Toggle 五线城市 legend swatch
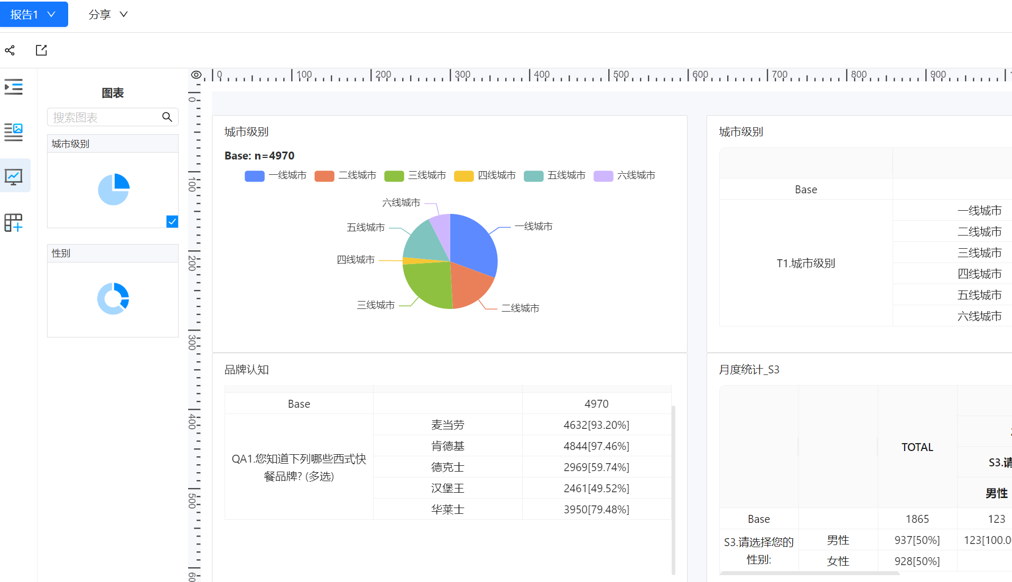Viewport: 1012px width, 582px height. click(x=534, y=176)
